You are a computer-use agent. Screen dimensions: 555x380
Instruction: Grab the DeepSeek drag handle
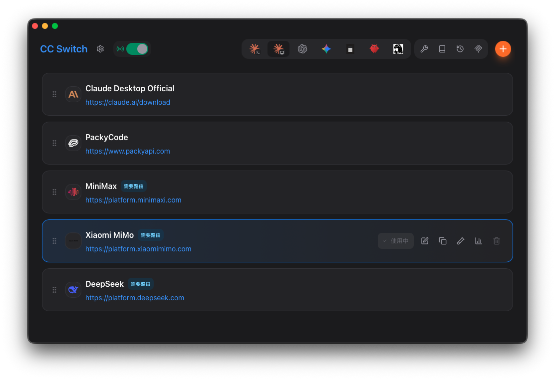54,289
